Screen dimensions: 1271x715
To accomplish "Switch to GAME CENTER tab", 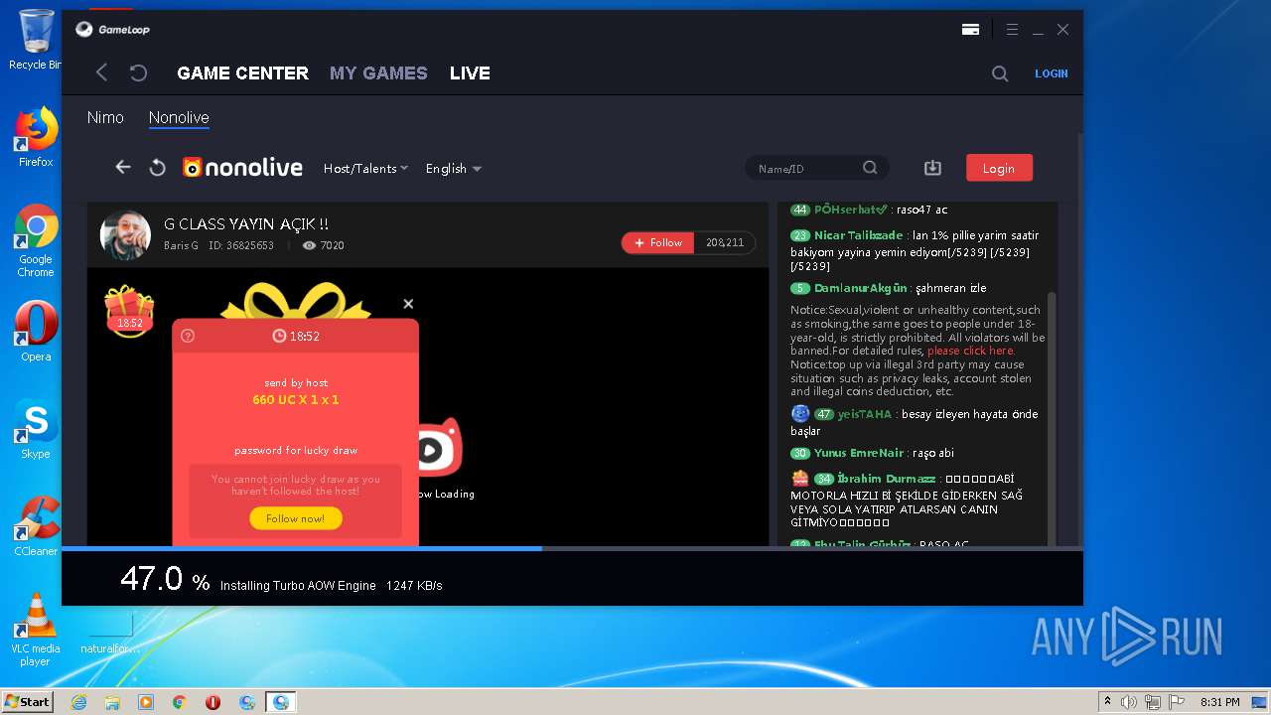I will tap(242, 73).
